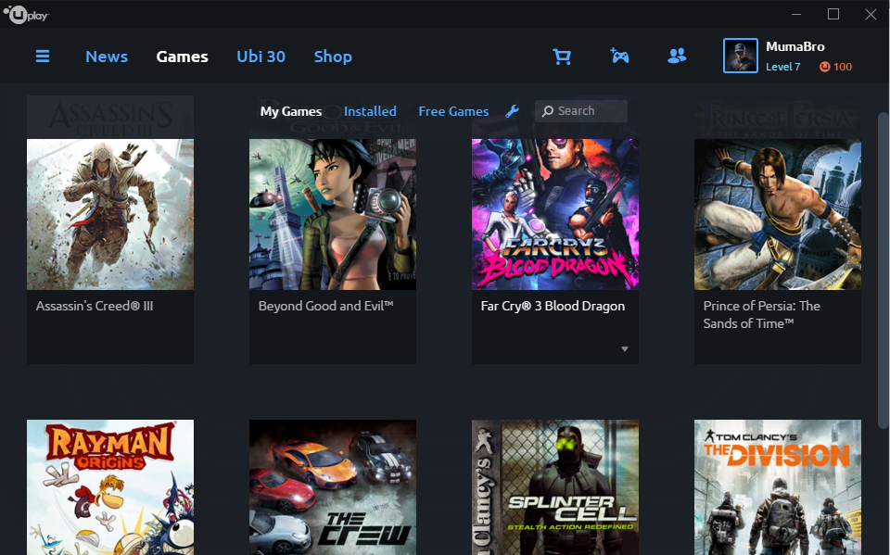Switch to the Shop tab
The image size is (890, 555).
point(333,57)
